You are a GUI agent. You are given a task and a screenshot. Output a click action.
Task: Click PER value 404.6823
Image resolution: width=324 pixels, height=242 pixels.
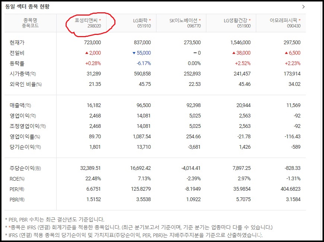pos(290,189)
